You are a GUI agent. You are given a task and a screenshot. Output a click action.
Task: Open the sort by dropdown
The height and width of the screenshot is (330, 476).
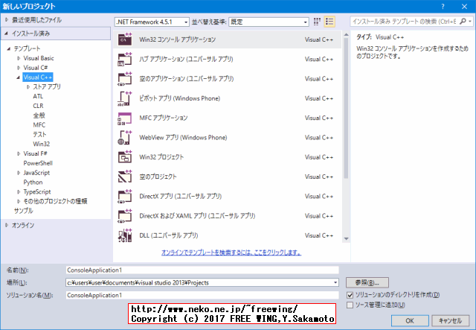[x=268, y=22]
